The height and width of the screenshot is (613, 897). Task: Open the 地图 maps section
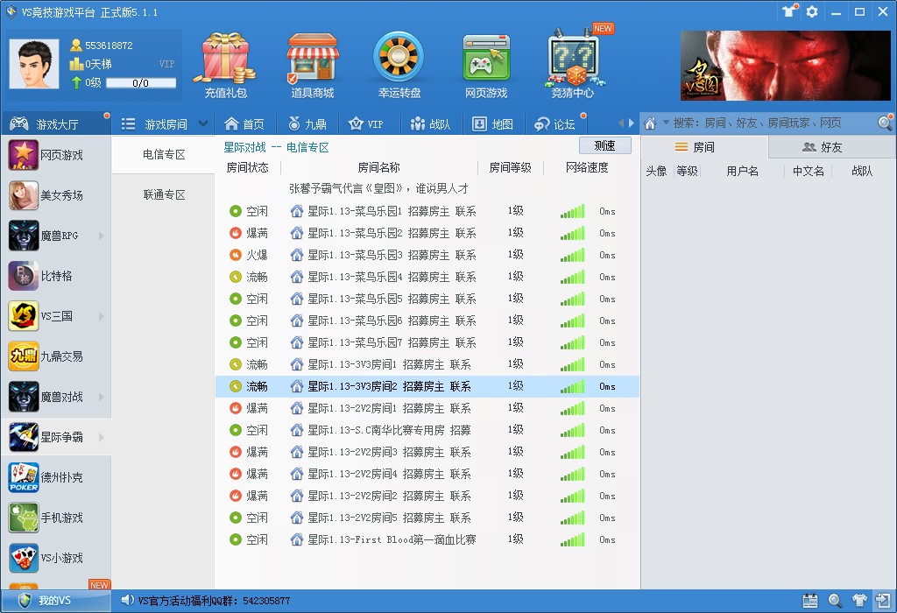click(x=493, y=123)
